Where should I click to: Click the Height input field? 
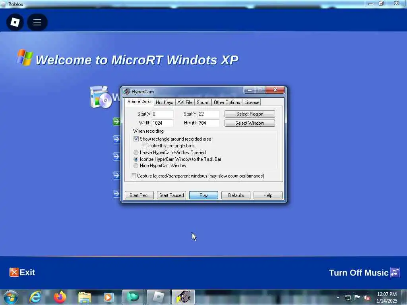(x=209, y=123)
